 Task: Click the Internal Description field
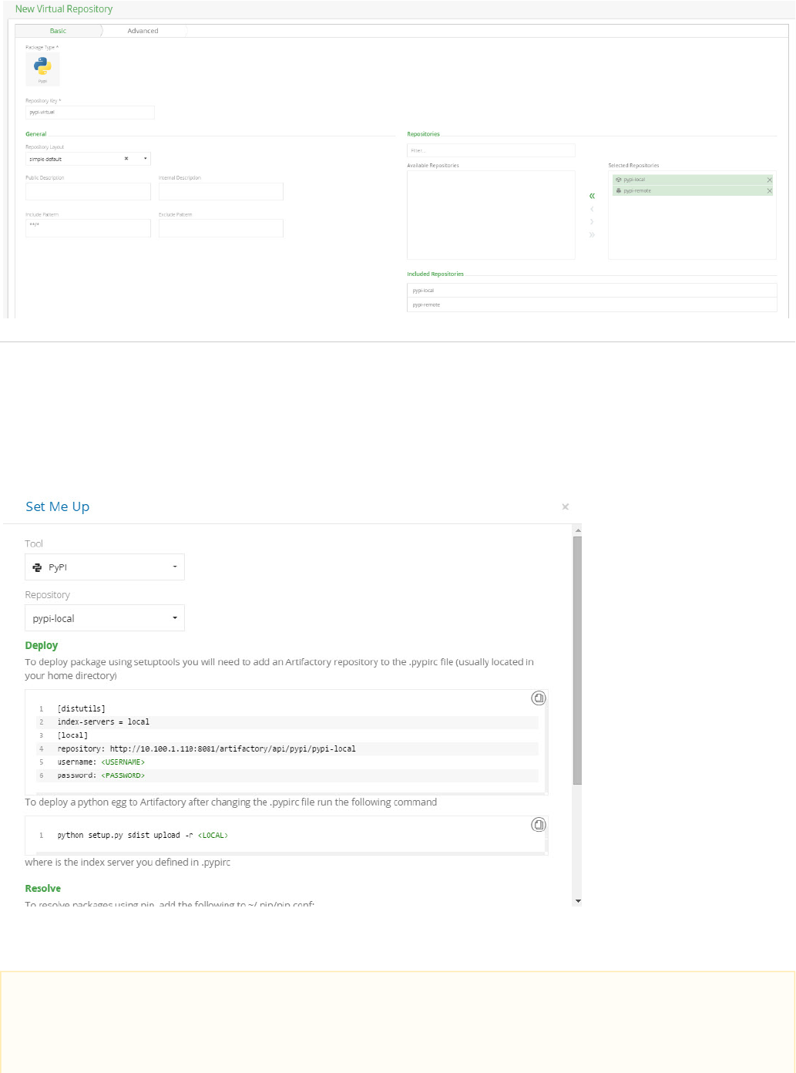pyautogui.click(x=221, y=191)
